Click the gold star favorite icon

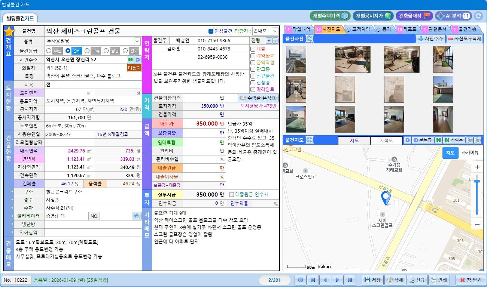point(9,32)
